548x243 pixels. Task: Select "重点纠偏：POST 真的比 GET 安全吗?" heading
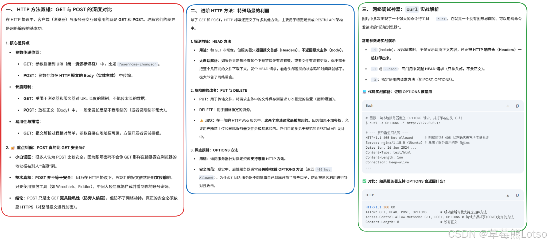(x=51, y=148)
